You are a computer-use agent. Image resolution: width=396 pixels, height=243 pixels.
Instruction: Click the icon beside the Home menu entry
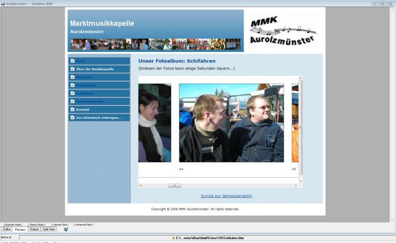(x=73, y=61)
